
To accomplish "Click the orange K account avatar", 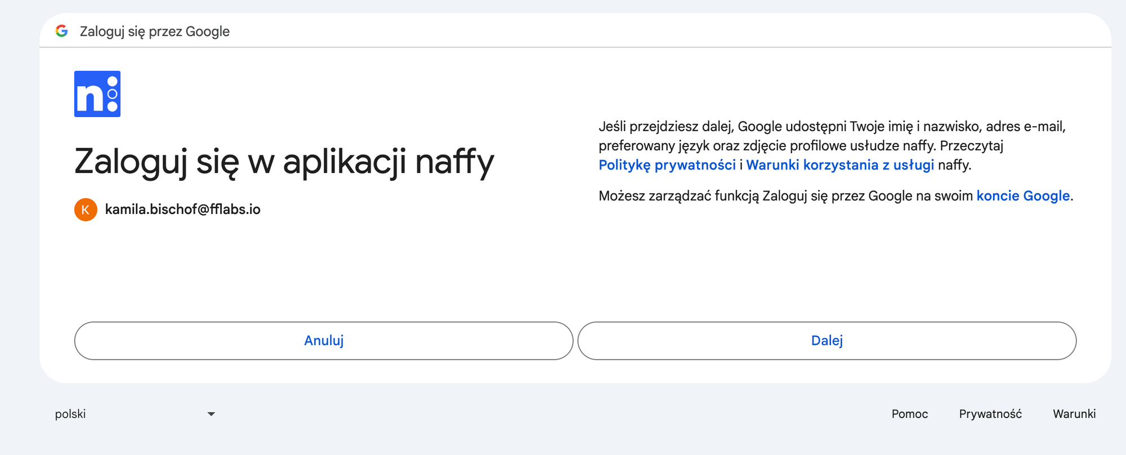I will click(86, 209).
